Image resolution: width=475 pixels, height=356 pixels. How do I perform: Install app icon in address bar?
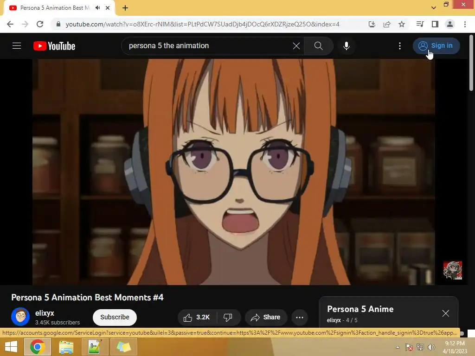372,24
